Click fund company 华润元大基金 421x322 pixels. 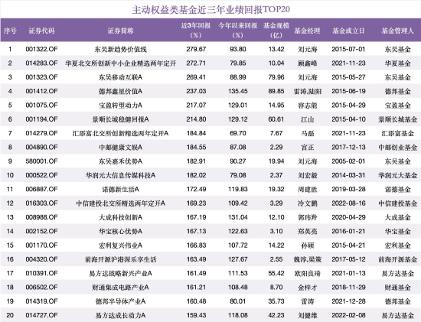click(x=397, y=175)
